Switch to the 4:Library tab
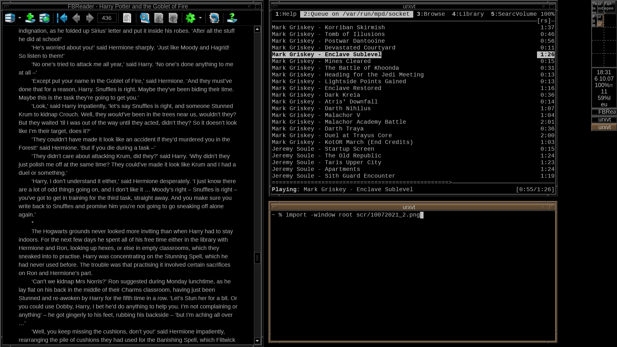617x347 pixels. [x=468, y=14]
